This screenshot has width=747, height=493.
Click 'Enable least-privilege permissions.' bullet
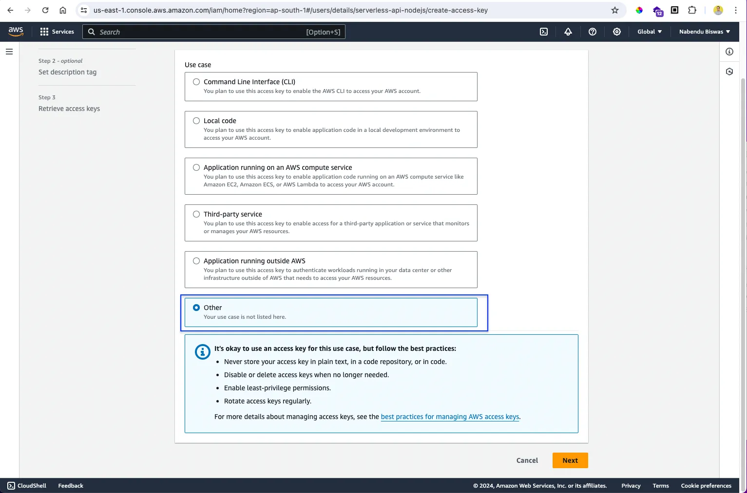point(277,388)
